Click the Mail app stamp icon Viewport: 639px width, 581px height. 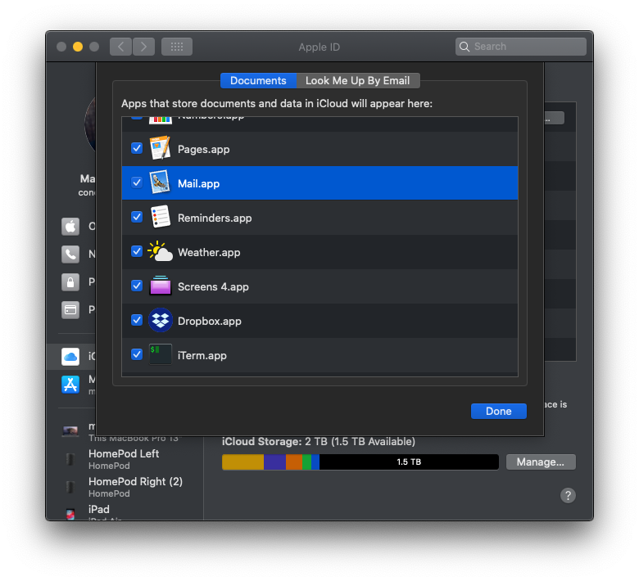point(160,183)
